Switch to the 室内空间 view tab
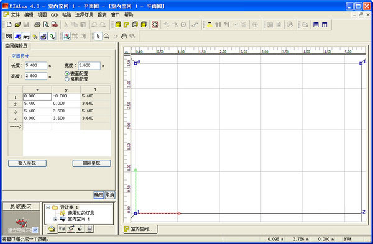The height and width of the screenshot is (244, 373). click(140, 229)
